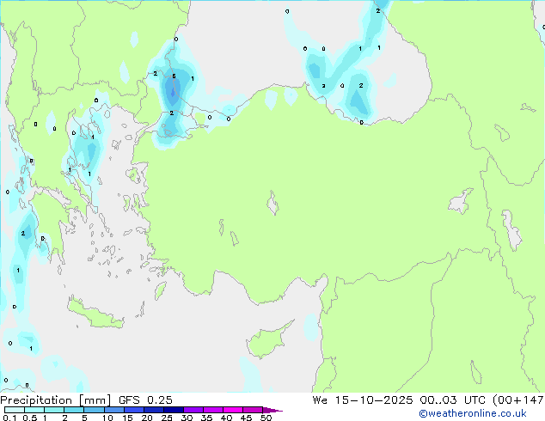
Task: Pick the palest cyan 0.1–0.5 mm legend swatch
Action: pyautogui.click(x=15, y=410)
